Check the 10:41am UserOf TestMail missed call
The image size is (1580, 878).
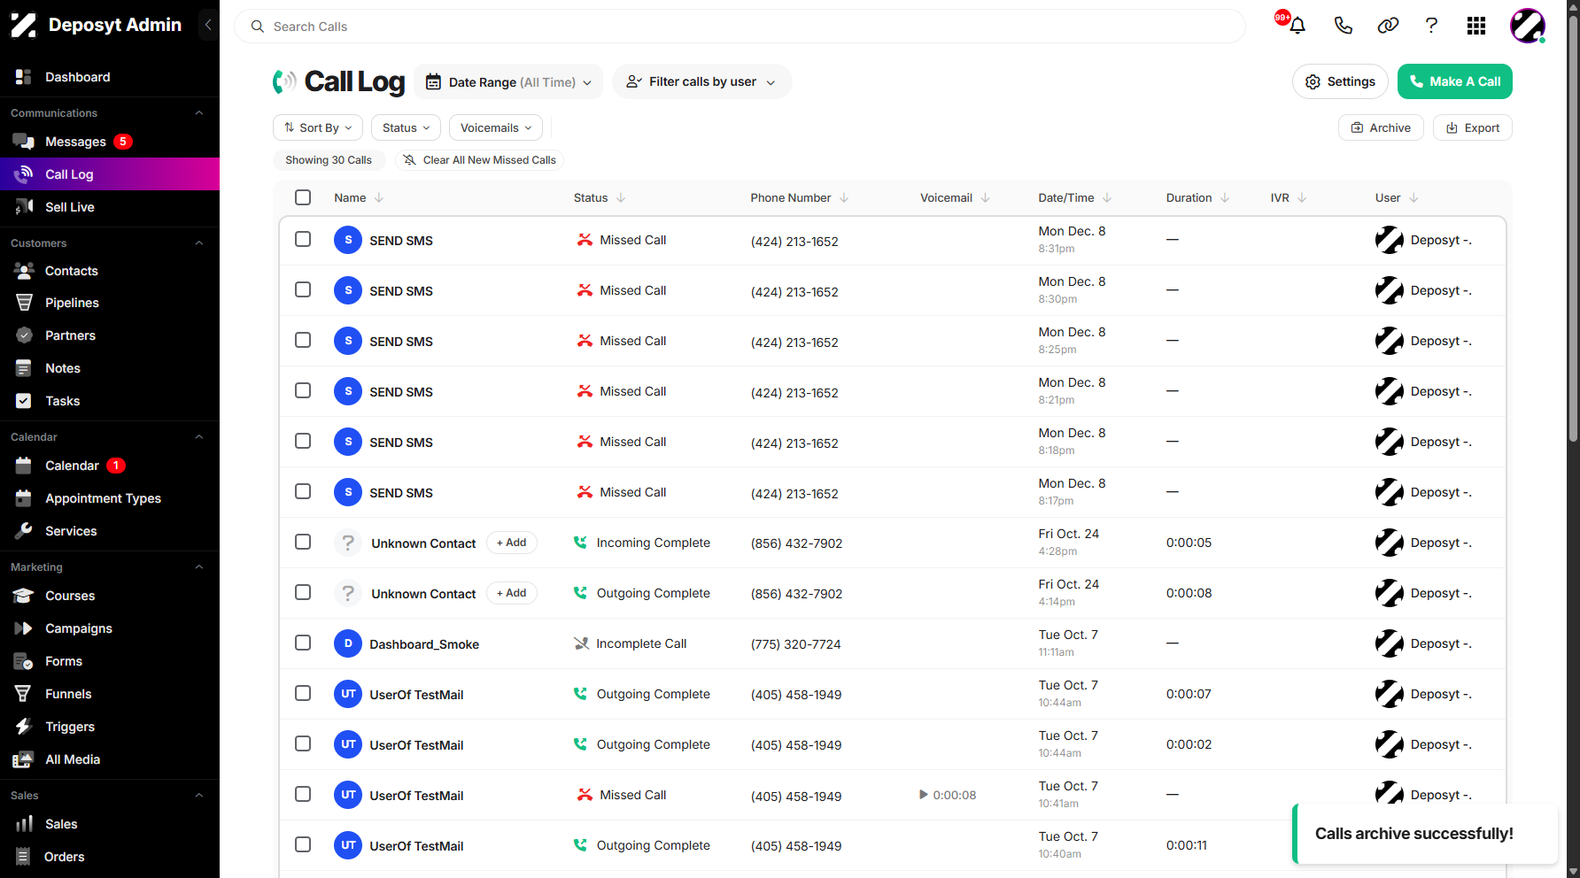tap(303, 794)
